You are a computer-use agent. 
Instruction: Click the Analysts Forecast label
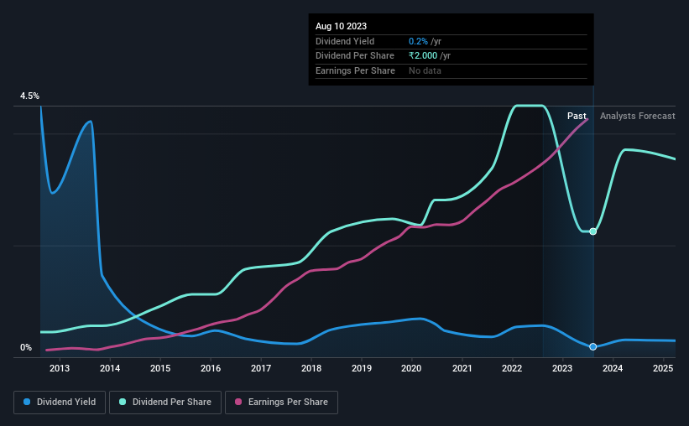[638, 116]
